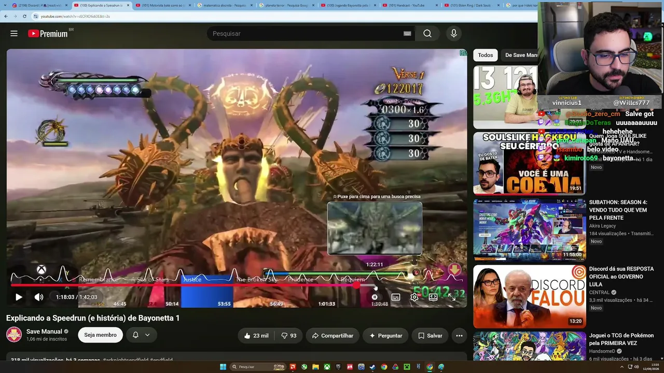Open the Windows Start menu
This screenshot has height=373, width=664.
223,367
